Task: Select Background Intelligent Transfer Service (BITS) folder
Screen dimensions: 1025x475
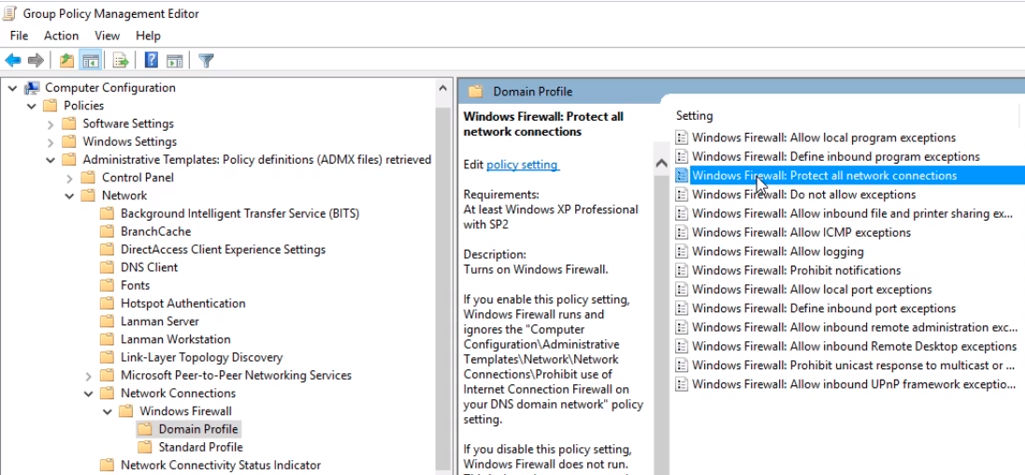Action: click(x=240, y=213)
